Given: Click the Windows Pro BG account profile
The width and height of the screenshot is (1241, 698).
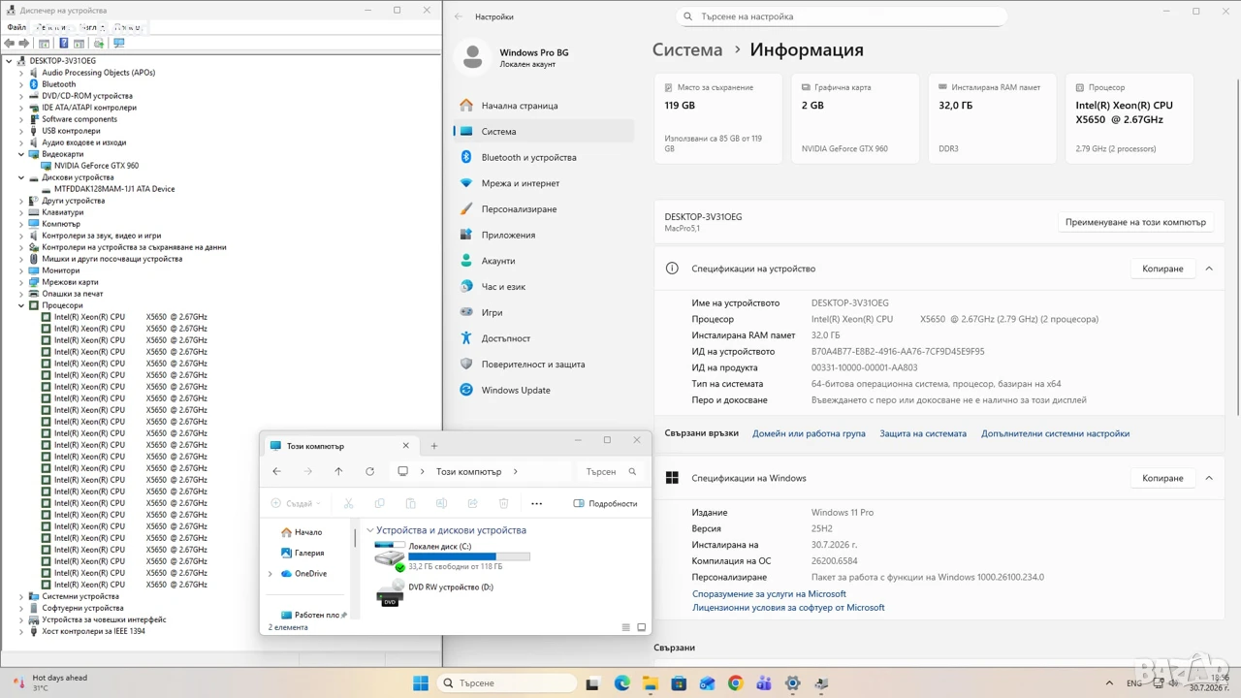Looking at the screenshot, I should pos(515,57).
